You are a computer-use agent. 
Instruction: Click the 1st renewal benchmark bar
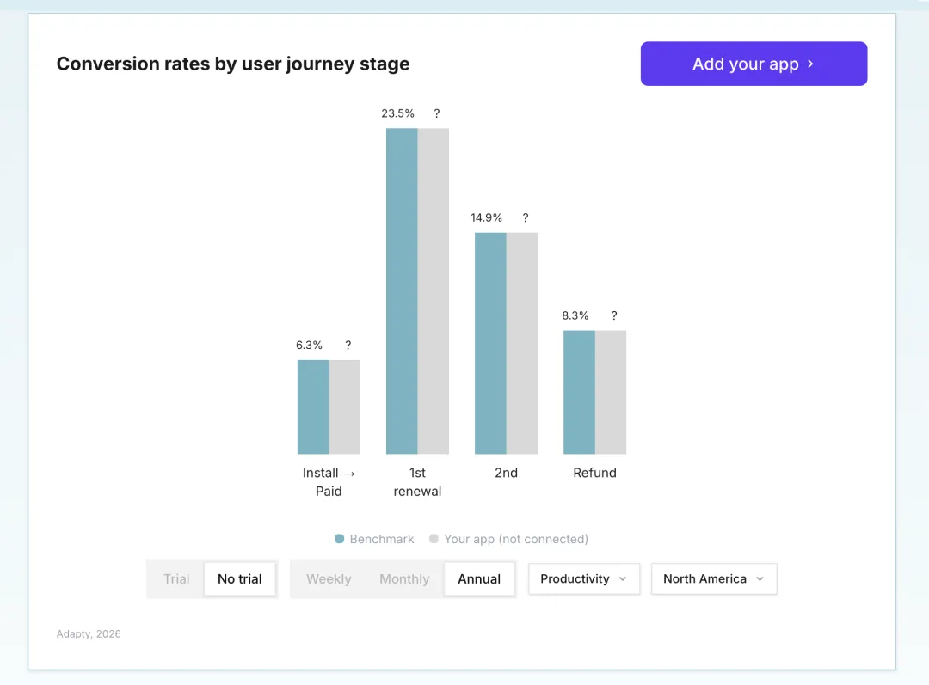click(402, 291)
